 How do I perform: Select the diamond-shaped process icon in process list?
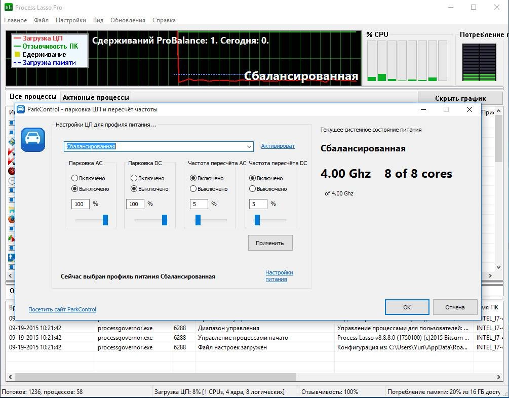(x=11, y=142)
